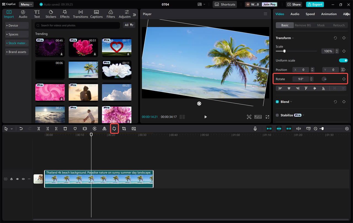Click the Effects icon in the sidebar
Screen dimensions: 353x223
pos(65,14)
